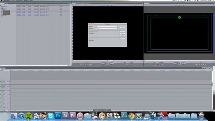Image resolution: width=215 pixels, height=121 pixels.
Task: Open the Canvas Zoom pop-up menu
Action: [180, 5]
